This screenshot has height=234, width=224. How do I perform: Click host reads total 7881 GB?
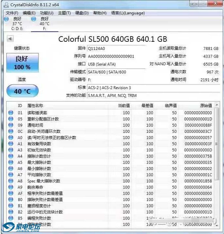point(211,49)
